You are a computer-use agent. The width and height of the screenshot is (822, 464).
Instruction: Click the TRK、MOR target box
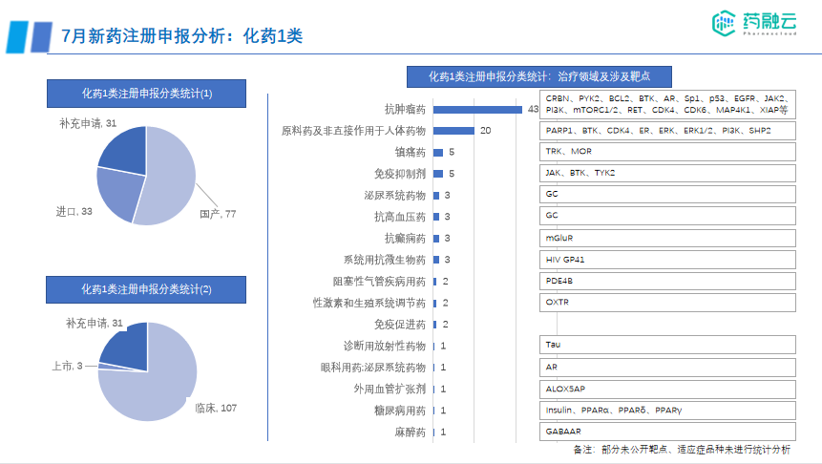pyautogui.click(x=667, y=152)
